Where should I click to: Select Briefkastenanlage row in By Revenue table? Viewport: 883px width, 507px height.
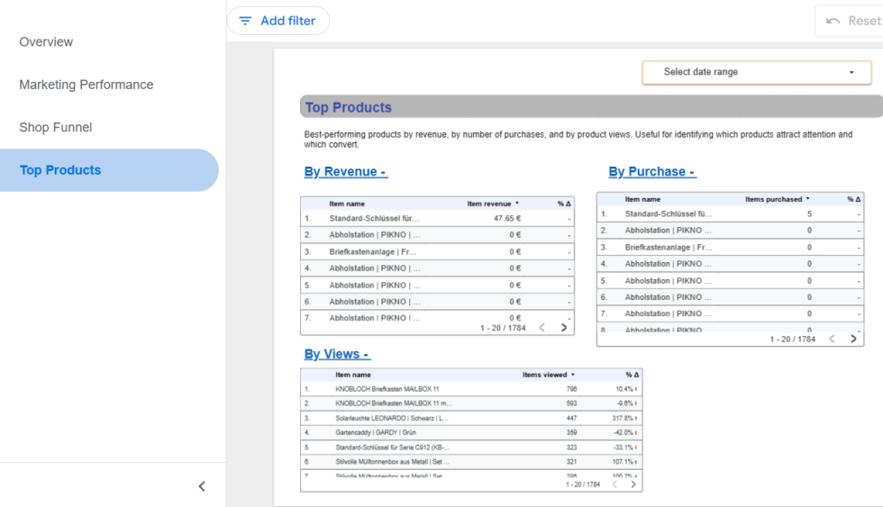(437, 251)
